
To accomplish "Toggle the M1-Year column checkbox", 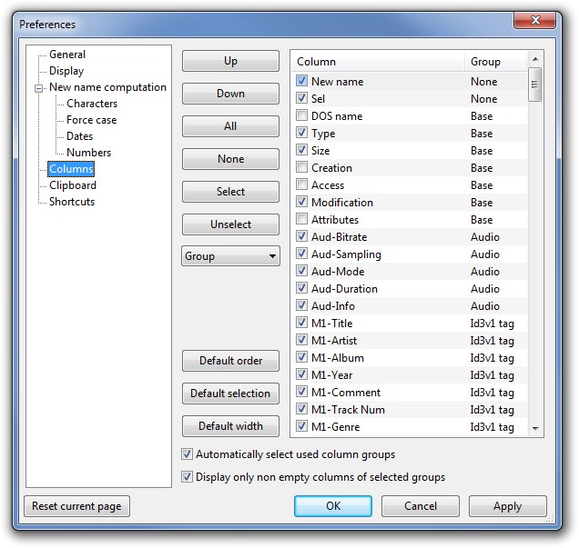I will [x=301, y=374].
